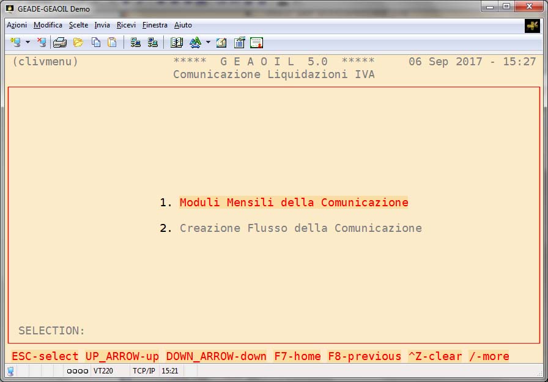Open the Finestra menu
548x382 pixels.
pos(155,25)
